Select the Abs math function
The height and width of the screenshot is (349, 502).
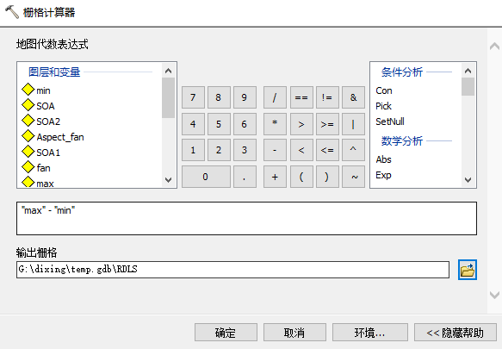pos(383,159)
